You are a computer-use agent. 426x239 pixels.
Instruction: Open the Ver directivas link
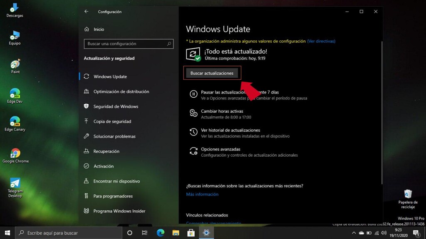[321, 41]
